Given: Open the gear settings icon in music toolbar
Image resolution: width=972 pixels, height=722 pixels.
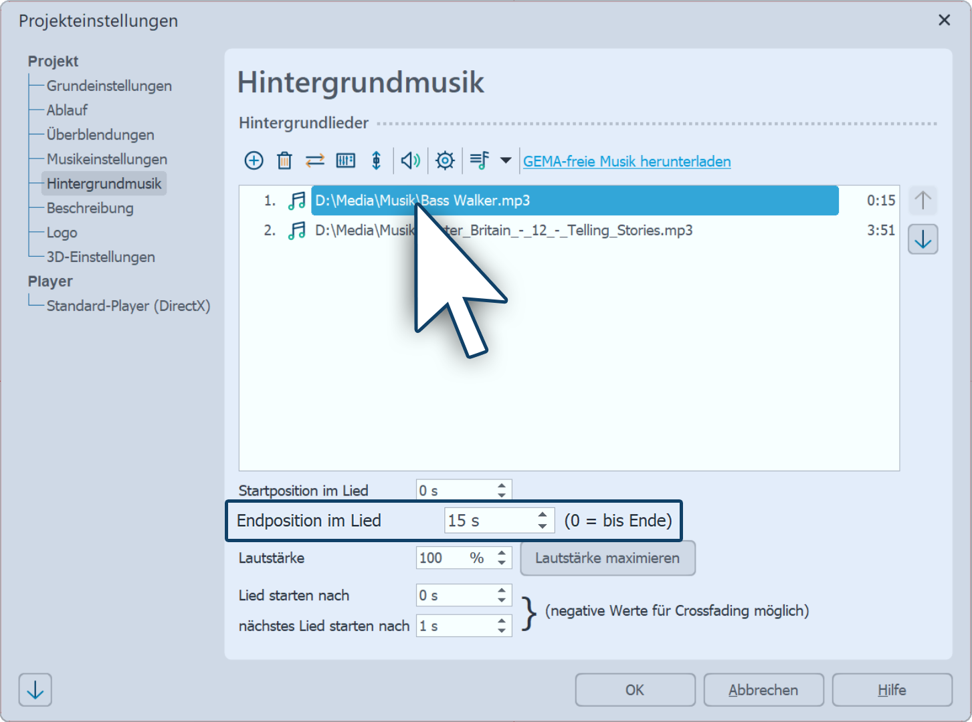Looking at the screenshot, I should [x=445, y=160].
